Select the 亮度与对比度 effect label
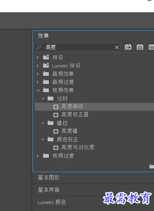The height and width of the screenshot is (211, 154). pyautogui.click(x=78, y=147)
